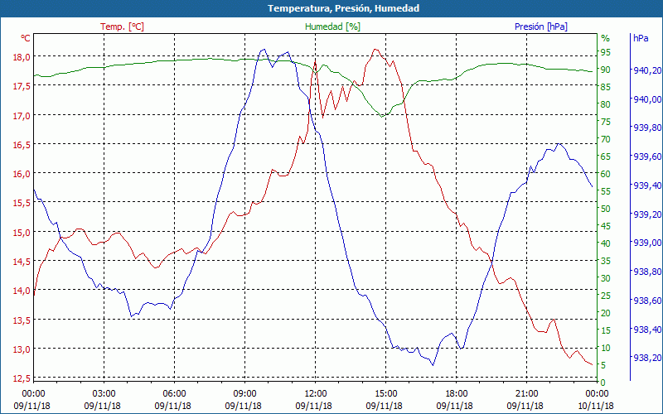Click humidity axis value '20'
The width and height of the screenshot is (663, 414).
[606, 313]
